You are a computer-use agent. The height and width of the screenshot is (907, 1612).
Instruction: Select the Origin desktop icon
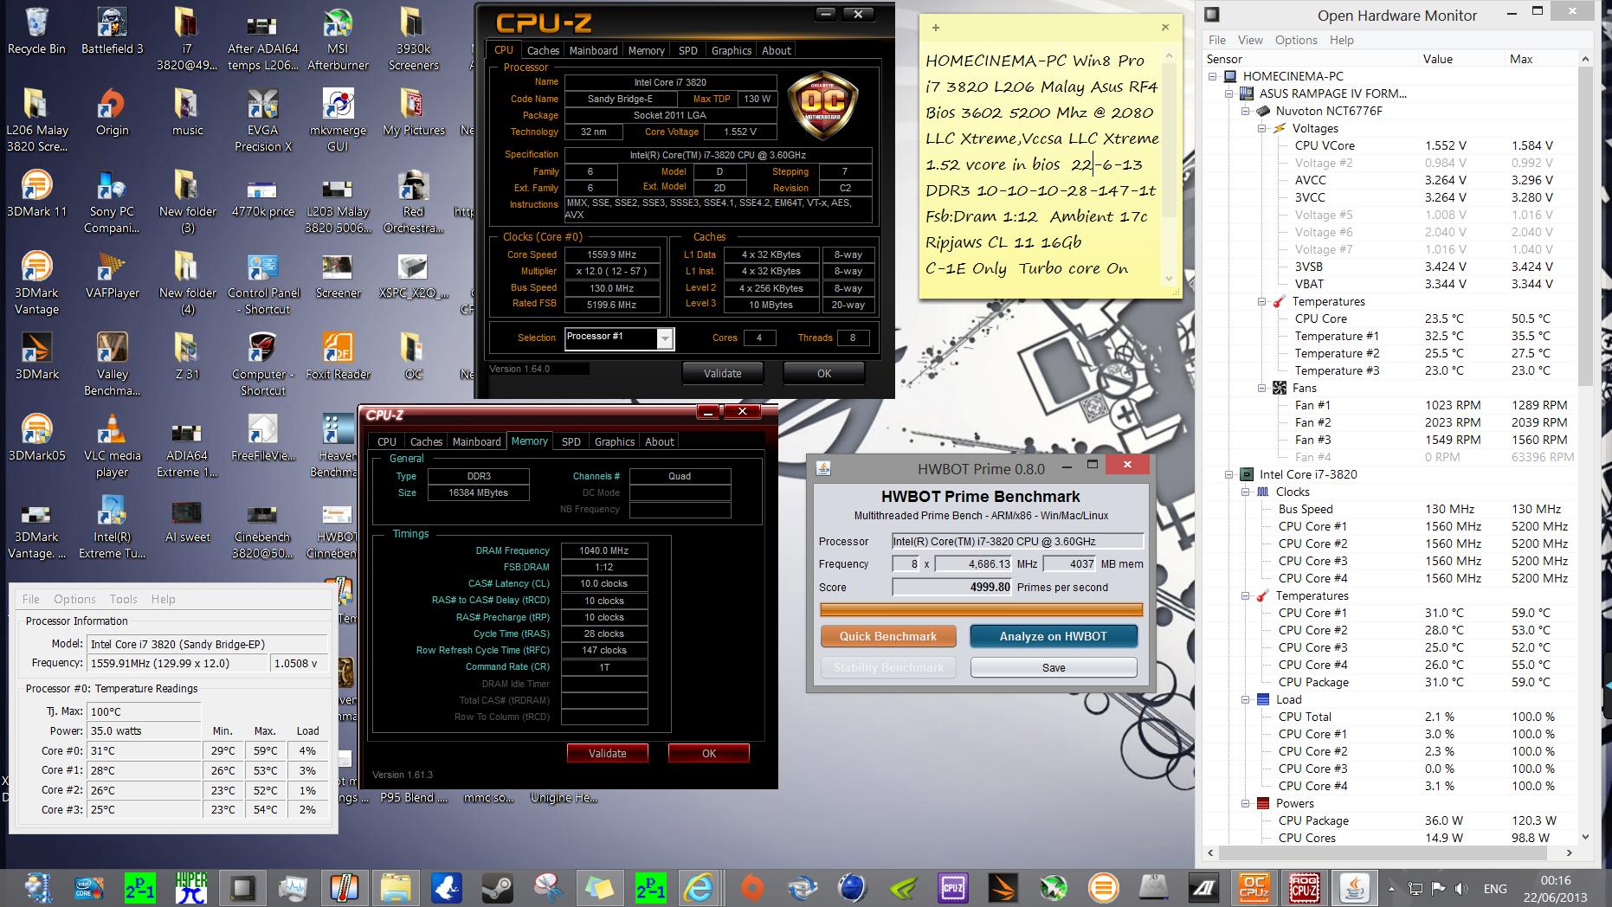tap(112, 113)
